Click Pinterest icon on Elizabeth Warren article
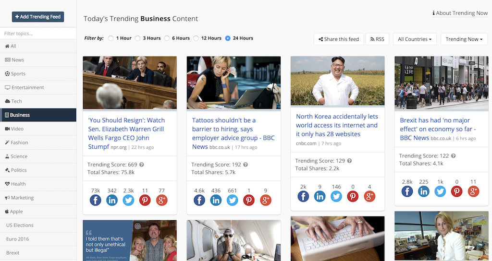The height and width of the screenshot is (261, 492). [x=145, y=200]
